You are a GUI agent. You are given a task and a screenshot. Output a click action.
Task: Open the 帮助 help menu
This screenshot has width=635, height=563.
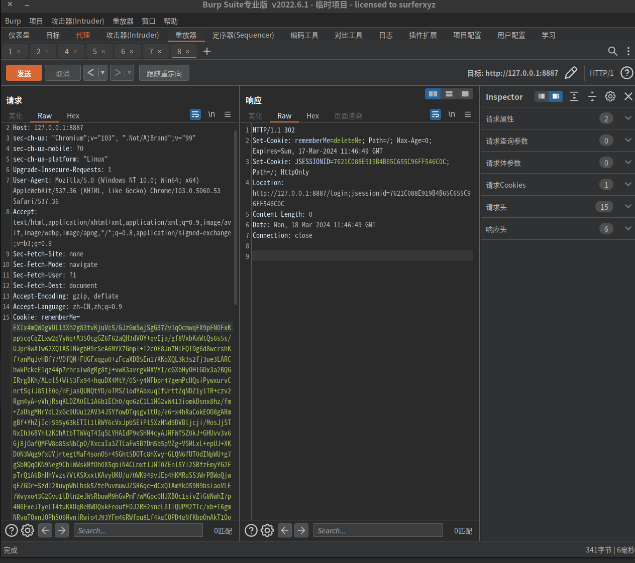[x=171, y=21]
